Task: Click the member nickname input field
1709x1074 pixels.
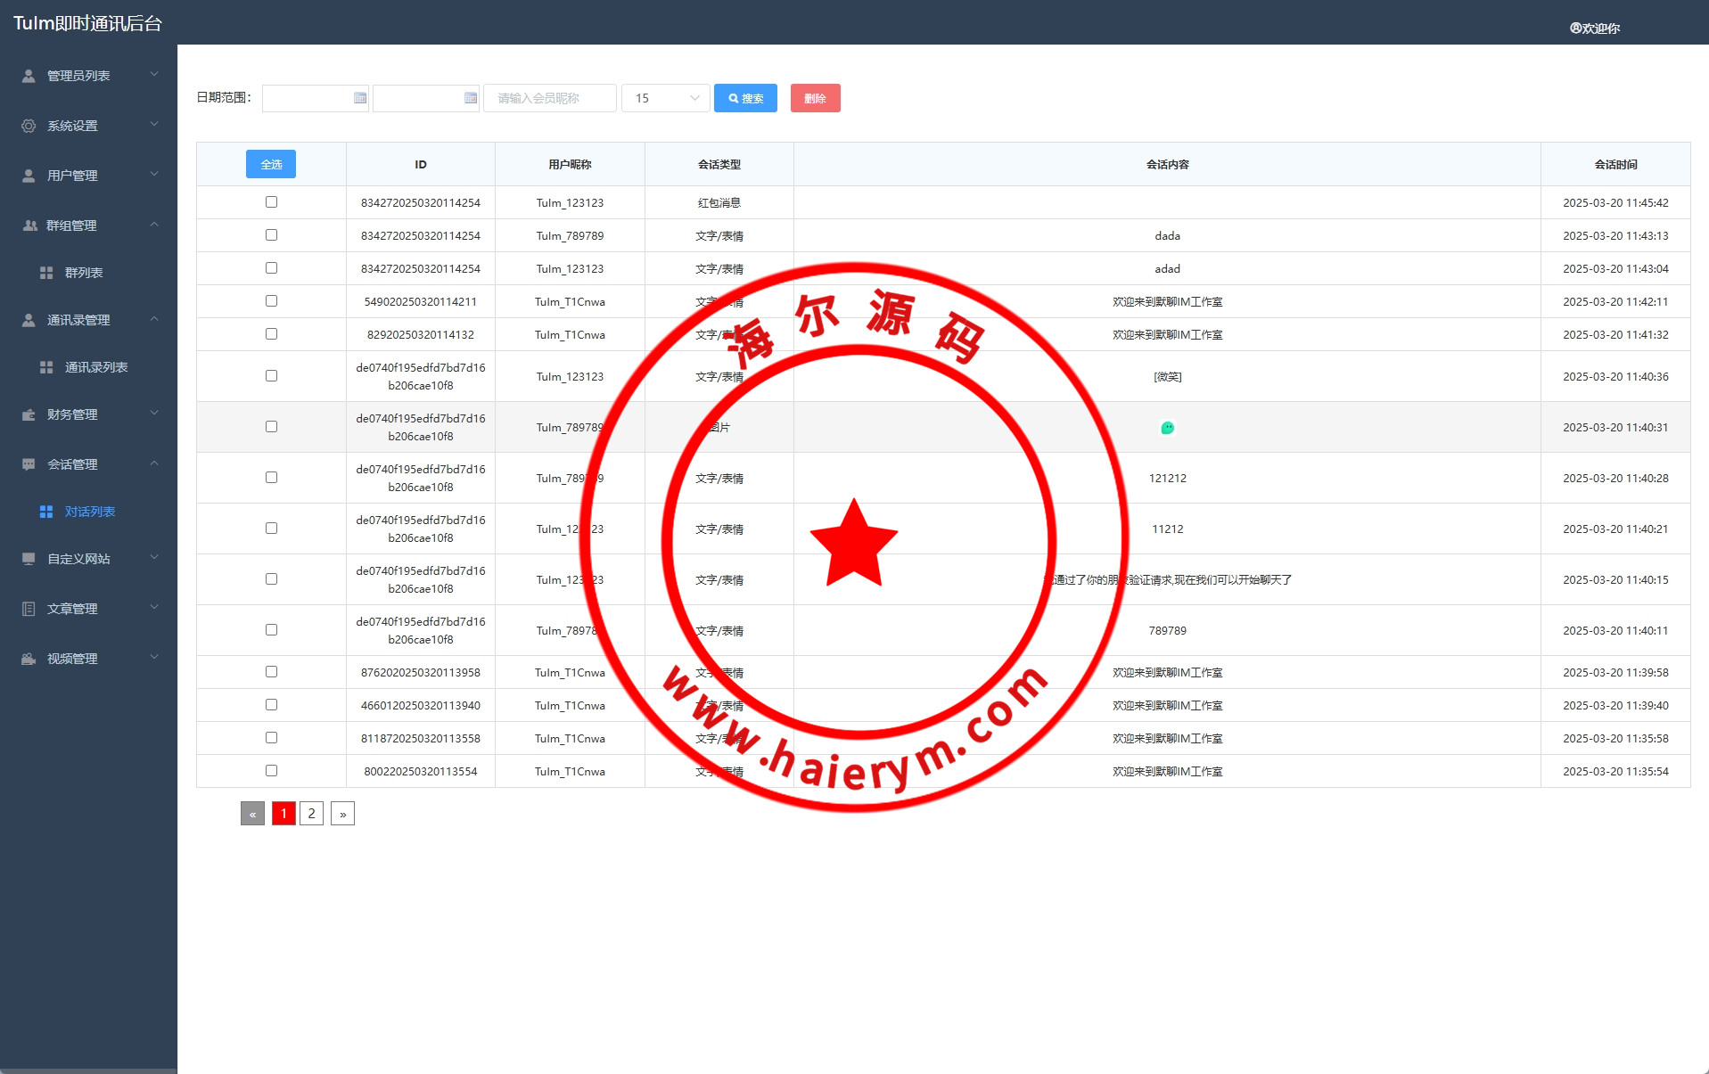Action: [549, 98]
